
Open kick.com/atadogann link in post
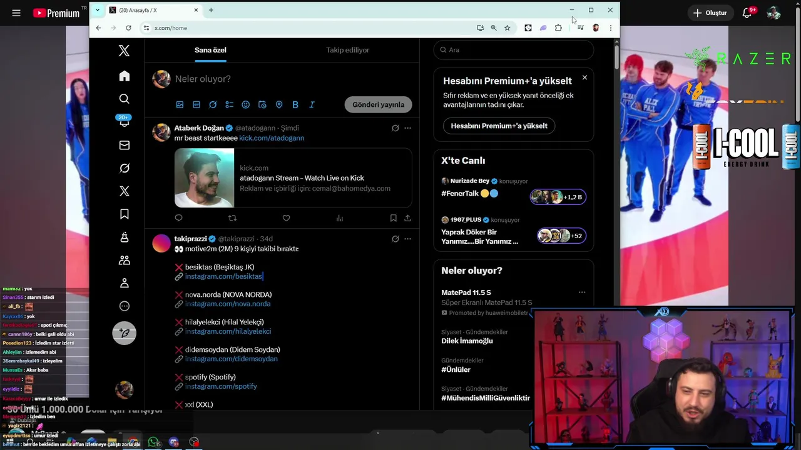272,138
